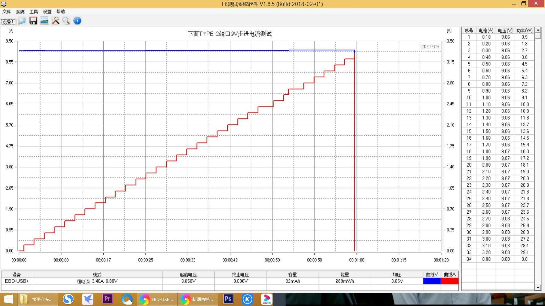
Task: Click the 恒电流 3.40A 0.80V mode cell
Action: pos(97,281)
